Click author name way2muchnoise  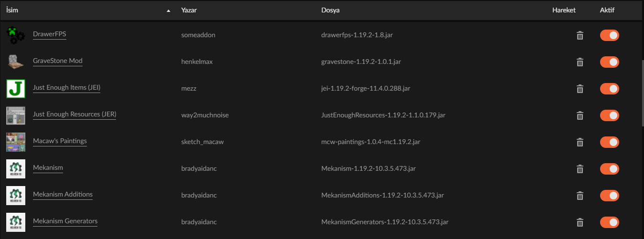pyautogui.click(x=205, y=115)
